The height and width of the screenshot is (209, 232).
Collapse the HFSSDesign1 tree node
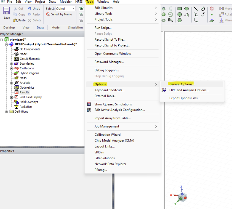7,44
